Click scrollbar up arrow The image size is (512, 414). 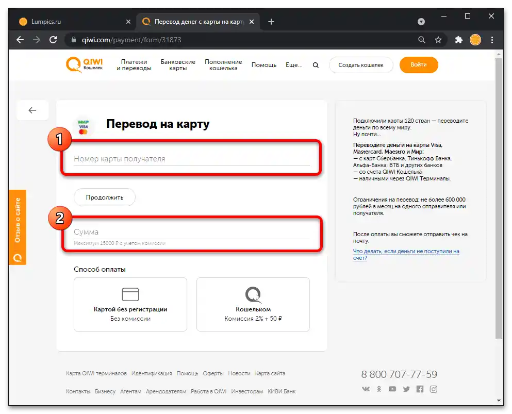coord(499,54)
